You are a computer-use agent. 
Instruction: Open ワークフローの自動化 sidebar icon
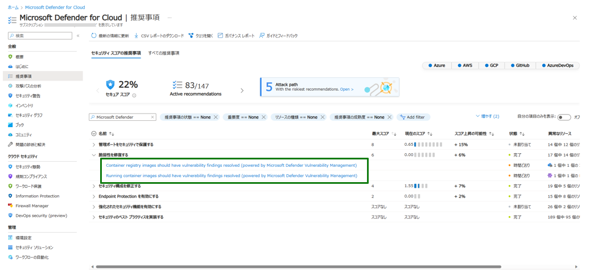click(x=11, y=257)
